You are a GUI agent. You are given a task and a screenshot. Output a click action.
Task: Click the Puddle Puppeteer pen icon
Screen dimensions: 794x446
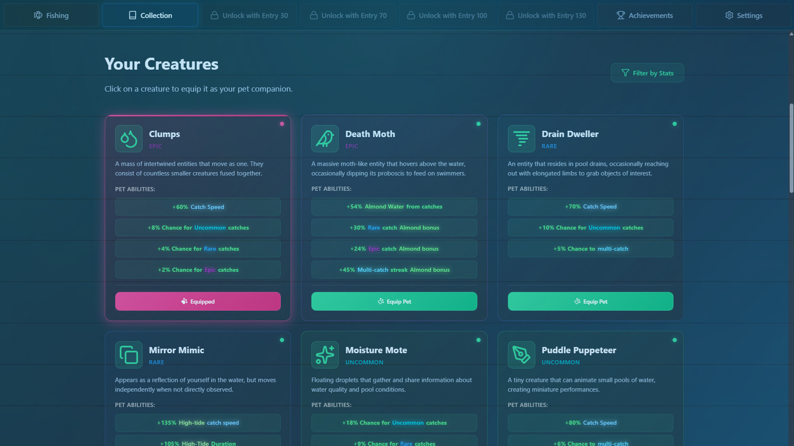(x=521, y=355)
